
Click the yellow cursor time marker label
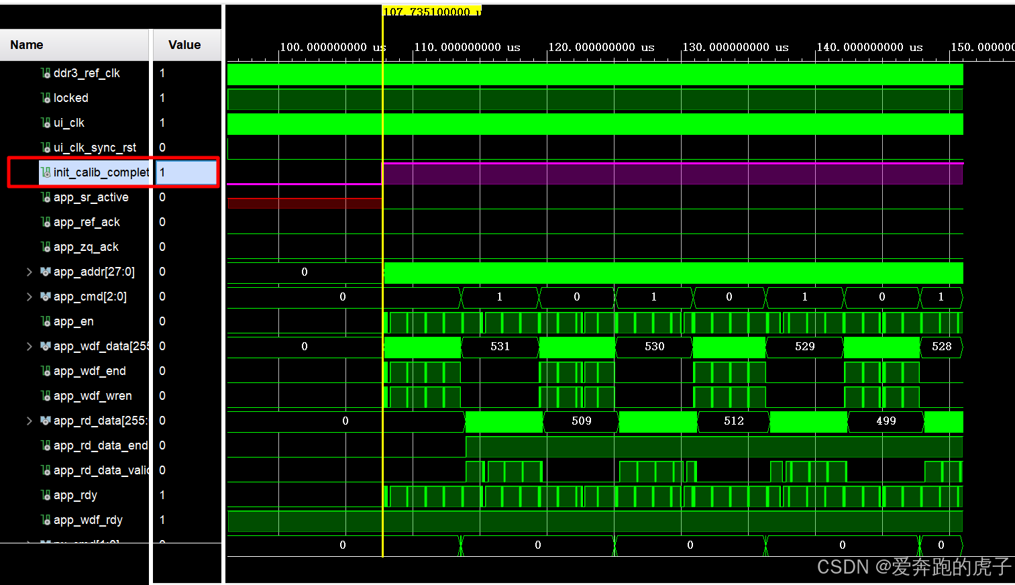coord(432,11)
